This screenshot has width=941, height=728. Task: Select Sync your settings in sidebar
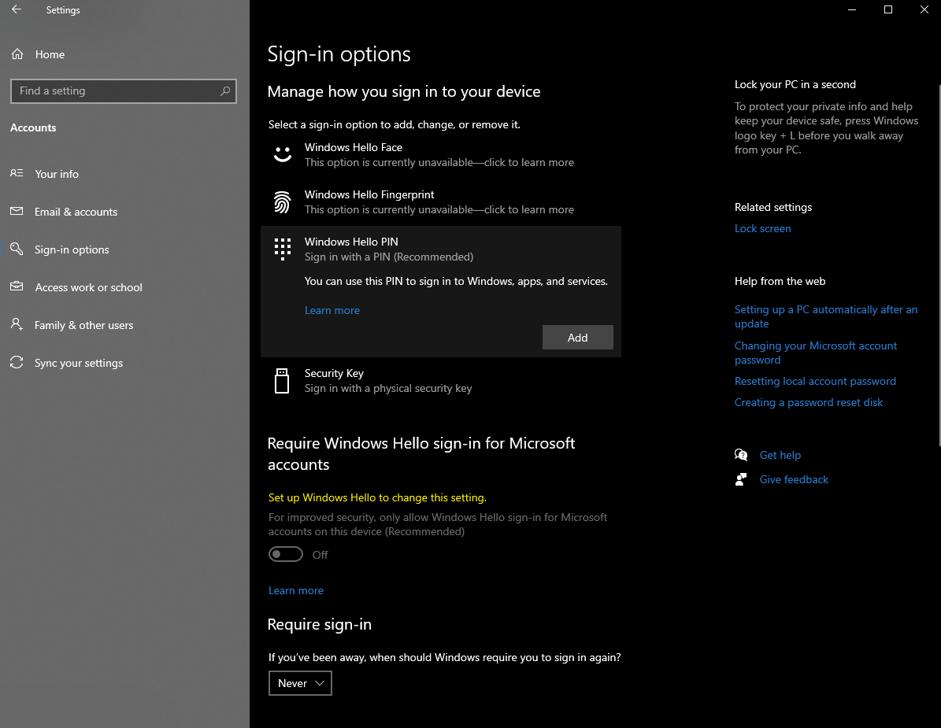[79, 363]
